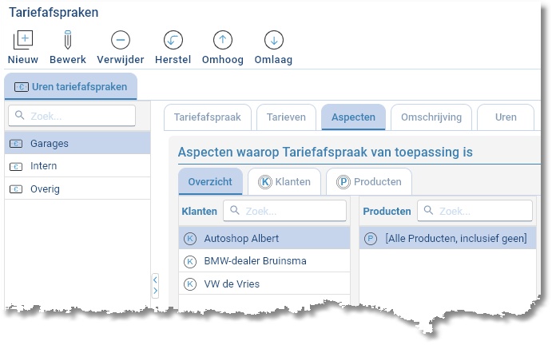Open the Tariefafspraak tab
552x345 pixels.
tap(208, 117)
